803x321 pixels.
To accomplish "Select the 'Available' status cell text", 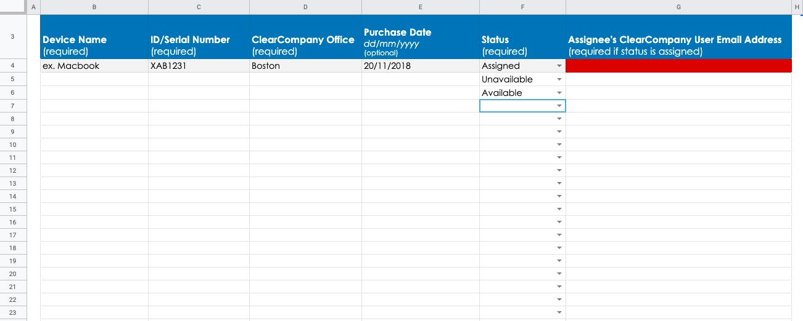I will 502,93.
